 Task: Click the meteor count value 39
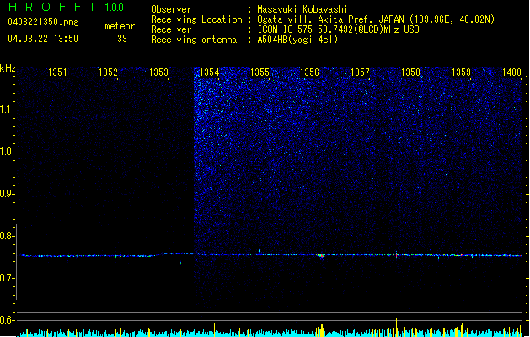[x=122, y=39]
